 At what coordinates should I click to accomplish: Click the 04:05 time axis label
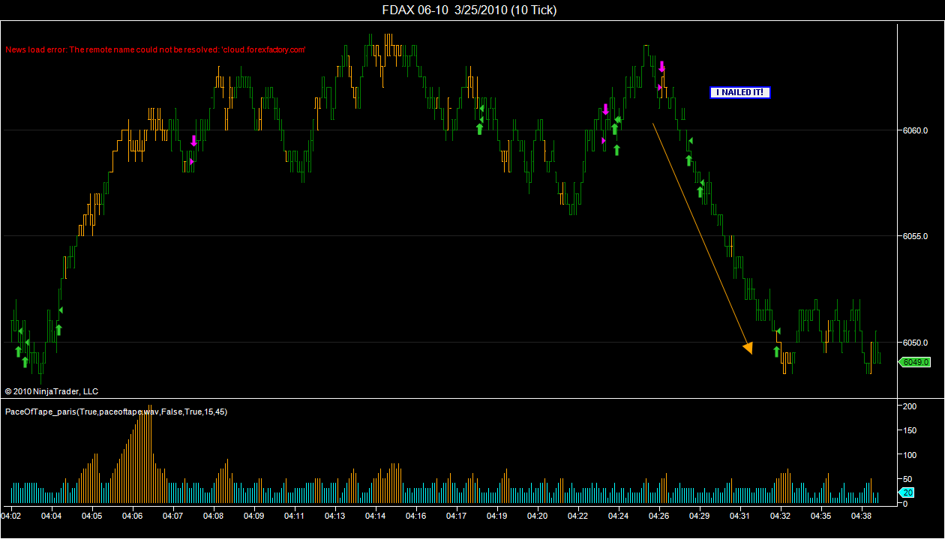pos(92,516)
